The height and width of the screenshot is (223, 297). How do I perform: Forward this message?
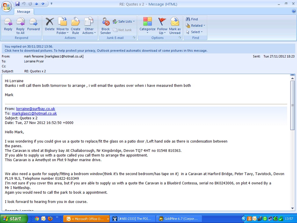click(33, 24)
